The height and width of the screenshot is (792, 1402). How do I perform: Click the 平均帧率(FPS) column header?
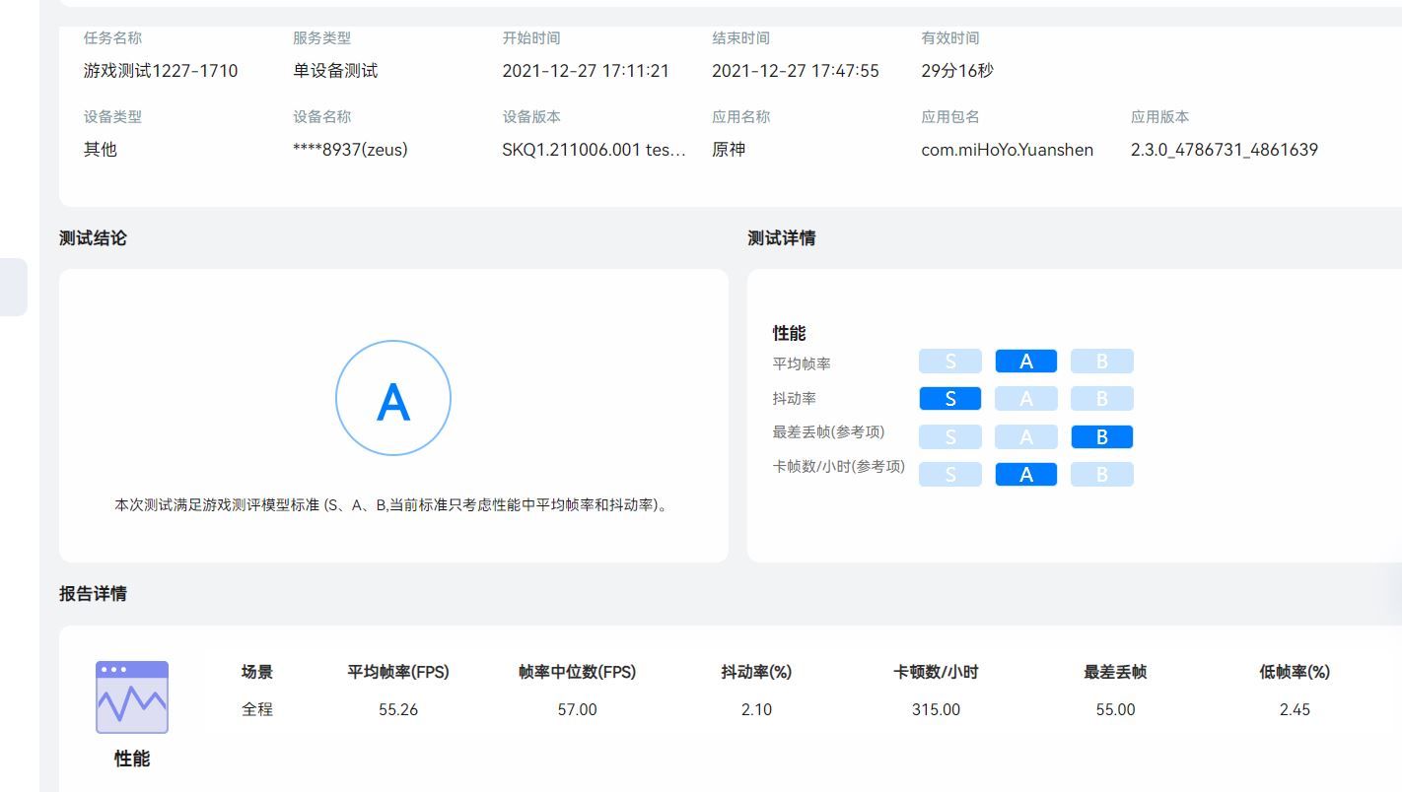click(x=398, y=672)
